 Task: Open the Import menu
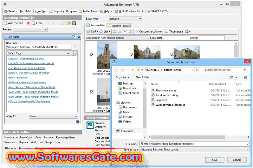coord(57,11)
